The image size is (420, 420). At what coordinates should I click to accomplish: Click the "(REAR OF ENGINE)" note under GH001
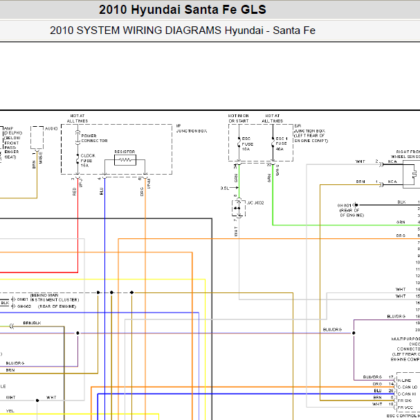point(351,213)
